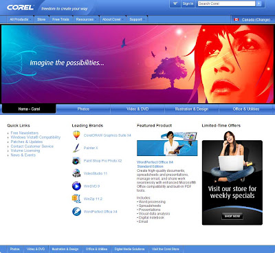Viewport: 275px width, 253px height.
Task: Open the Free Trials menu
Action: coord(60,19)
